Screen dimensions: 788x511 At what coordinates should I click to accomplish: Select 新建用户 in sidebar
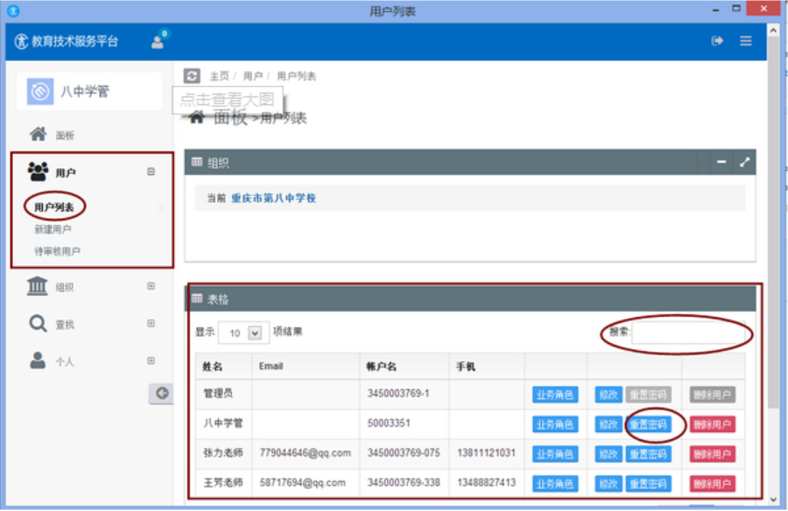pyautogui.click(x=53, y=229)
